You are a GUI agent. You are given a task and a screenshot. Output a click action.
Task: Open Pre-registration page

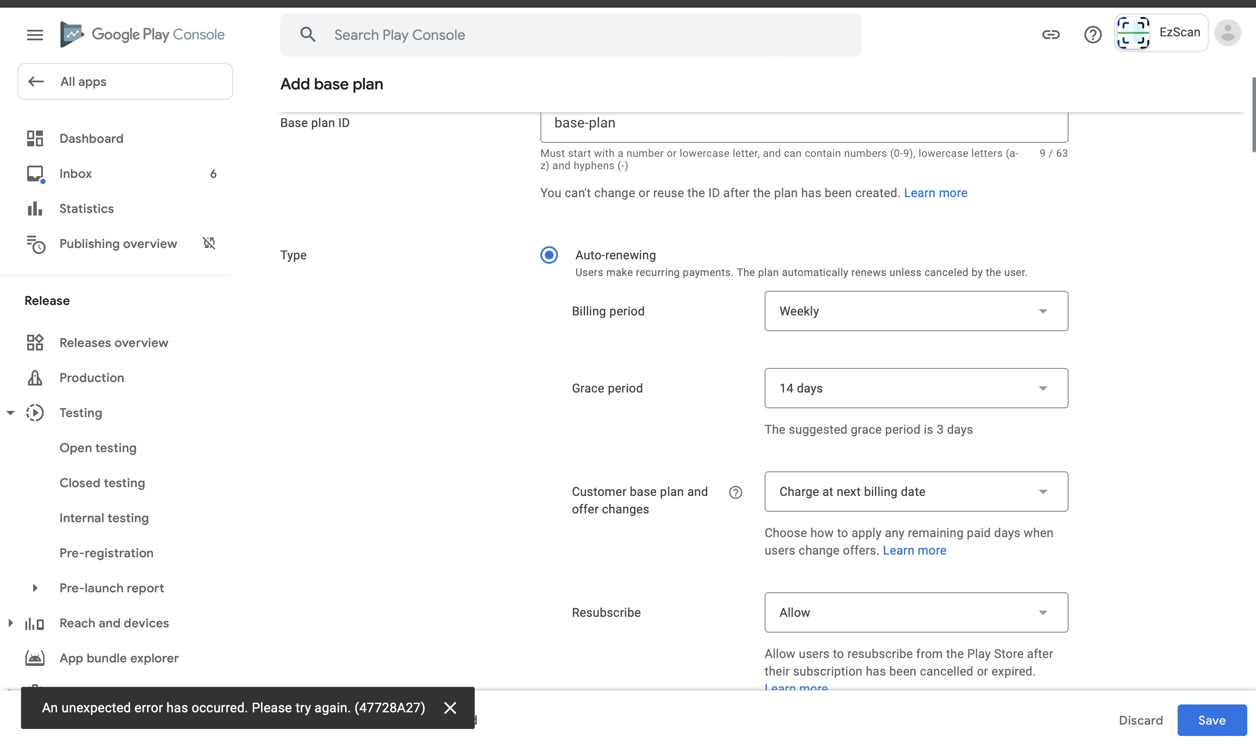106,553
